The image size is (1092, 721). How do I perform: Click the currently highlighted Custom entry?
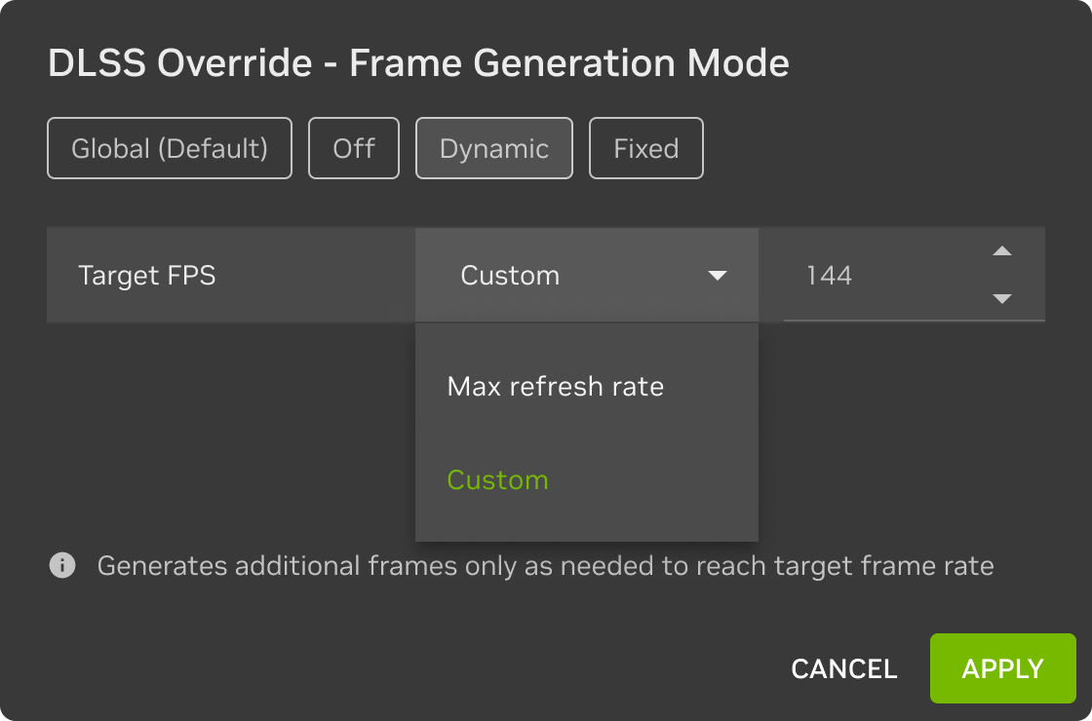497,479
